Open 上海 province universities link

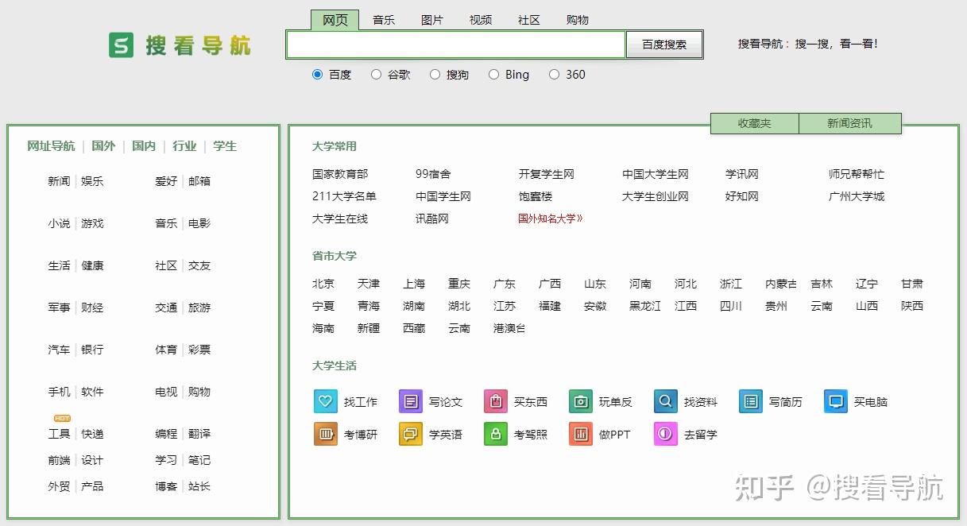[414, 284]
